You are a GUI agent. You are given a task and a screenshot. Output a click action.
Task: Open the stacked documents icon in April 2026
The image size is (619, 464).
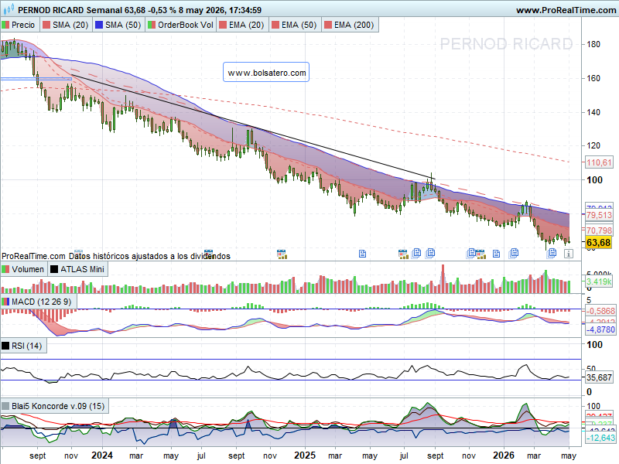pos(552,253)
